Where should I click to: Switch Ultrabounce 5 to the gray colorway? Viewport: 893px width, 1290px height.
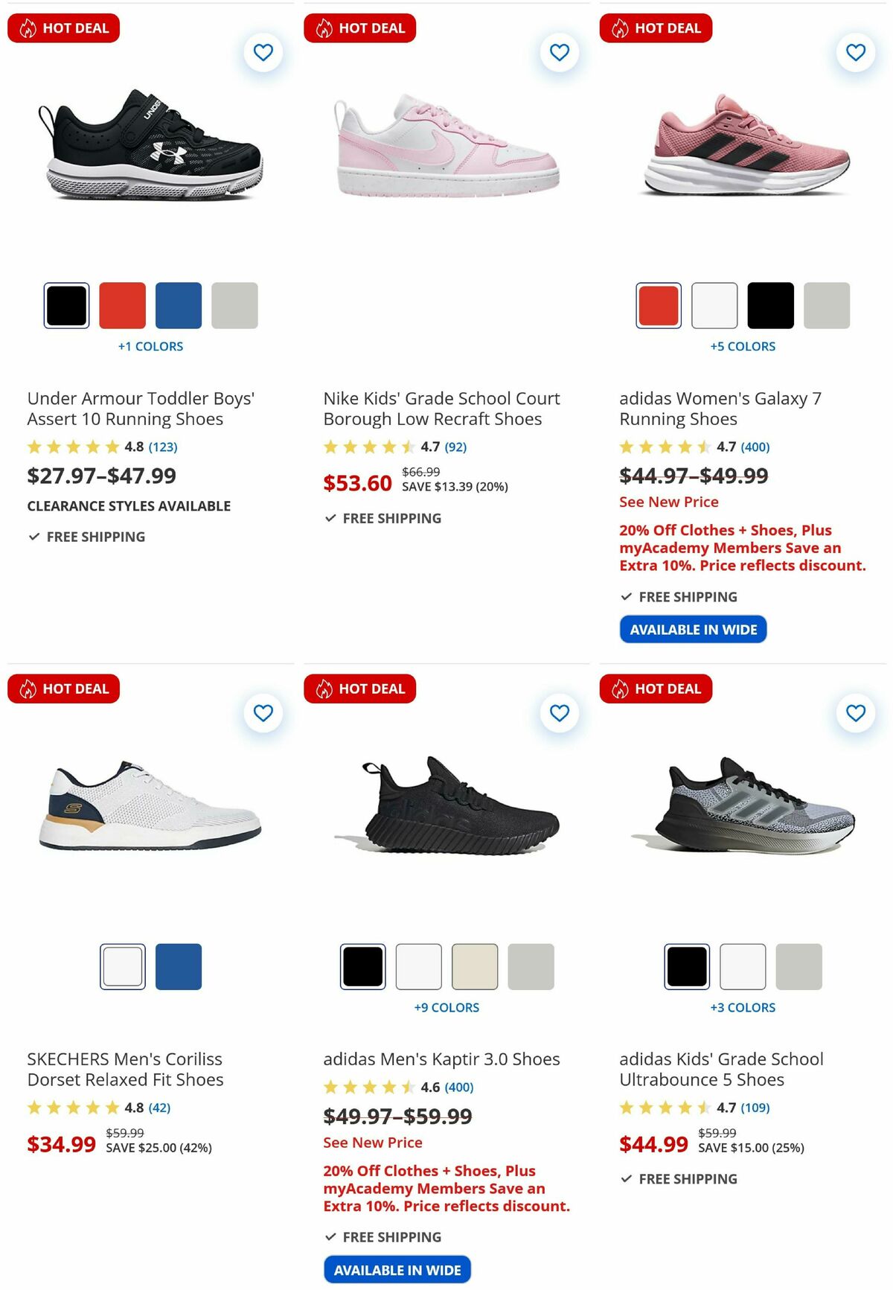pyautogui.click(x=798, y=967)
